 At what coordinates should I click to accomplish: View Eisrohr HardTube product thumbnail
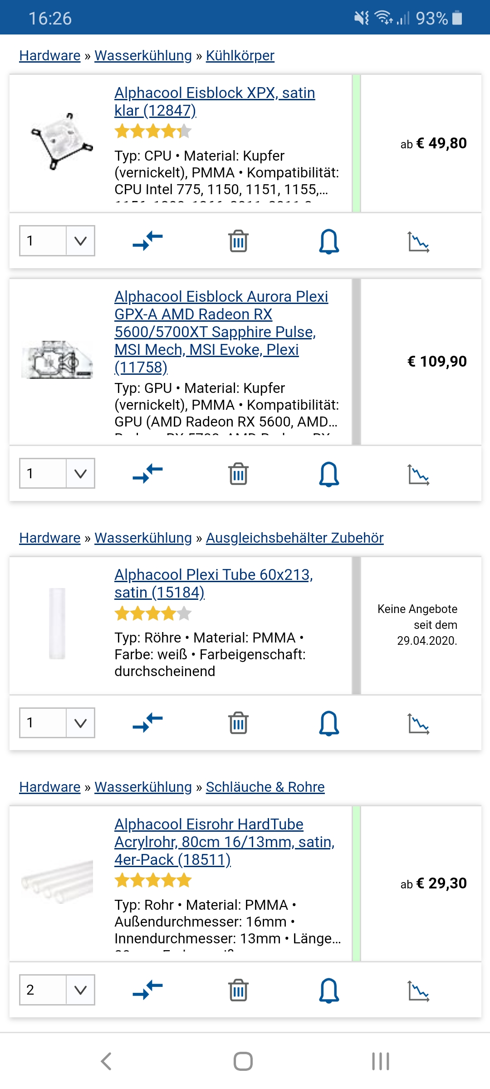(x=57, y=883)
